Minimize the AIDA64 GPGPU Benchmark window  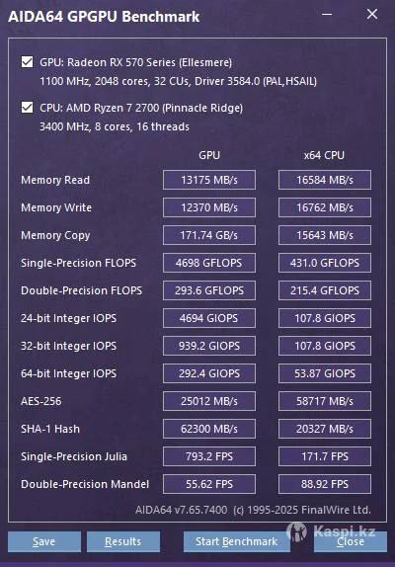point(327,15)
